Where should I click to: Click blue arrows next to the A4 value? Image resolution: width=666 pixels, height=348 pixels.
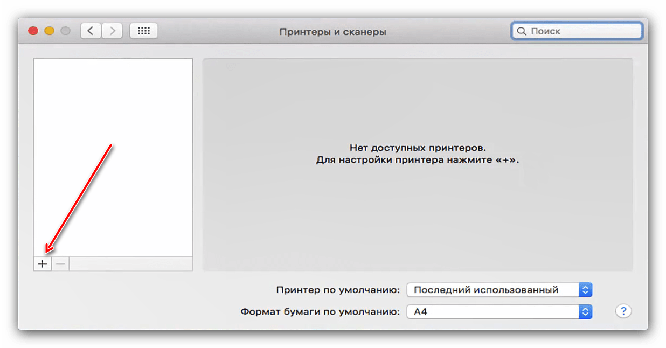point(585,311)
